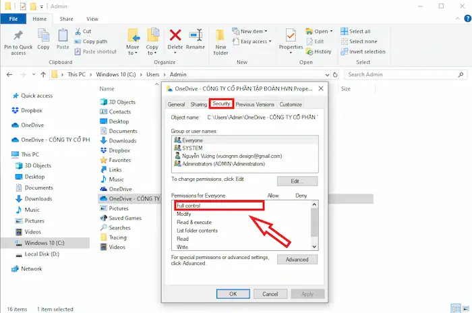472x313 pixels.
Task: Click the Pin to Quick access icon
Action: (x=18, y=36)
